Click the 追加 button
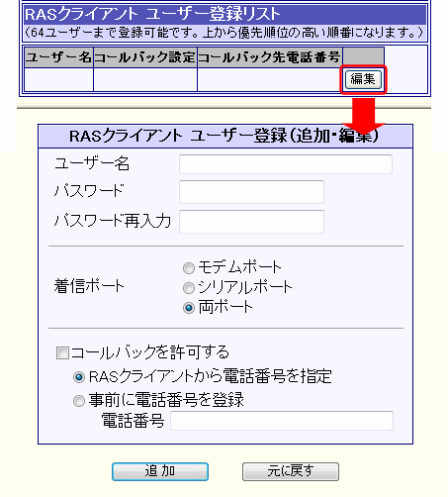Image resolution: width=448 pixels, height=497 pixels. tap(160, 471)
